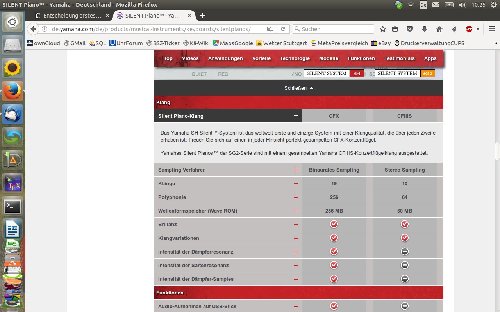The height and width of the screenshot is (312, 500).
Task: Expand Audio-Aufnahmen auf USB-Stick row
Action: [296, 306]
